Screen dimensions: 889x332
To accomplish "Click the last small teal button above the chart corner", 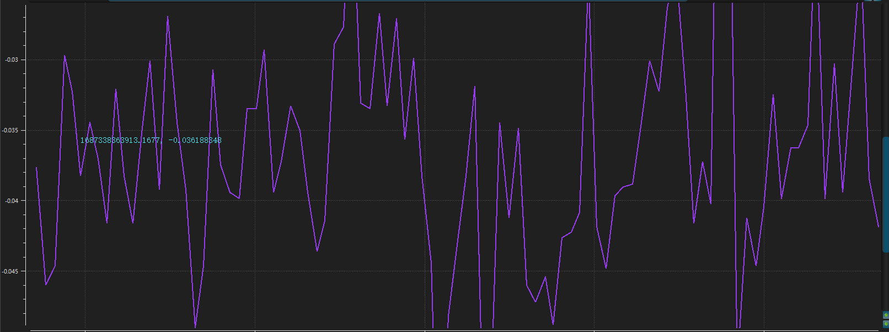I will point(877,1).
